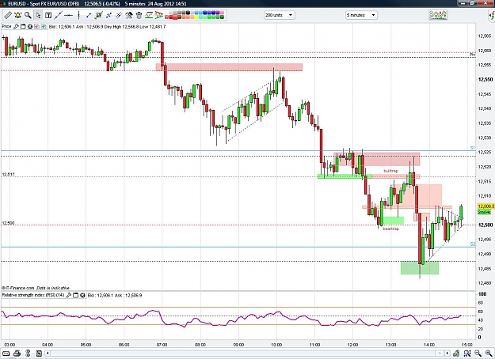Viewport: 495px width, 359px height.
Task: Click the red-green arrows icon at right edge
Action: 492,15
